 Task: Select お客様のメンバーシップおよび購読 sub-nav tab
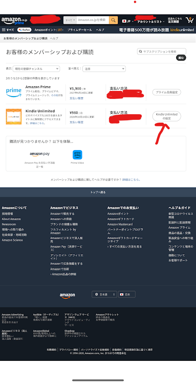coord(26,38)
